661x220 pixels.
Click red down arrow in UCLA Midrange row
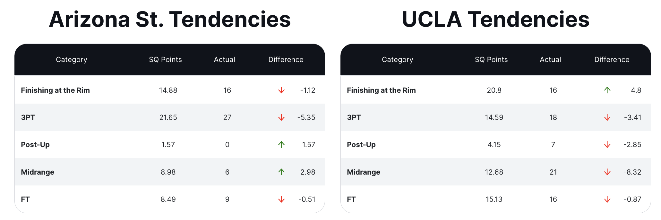point(607,172)
